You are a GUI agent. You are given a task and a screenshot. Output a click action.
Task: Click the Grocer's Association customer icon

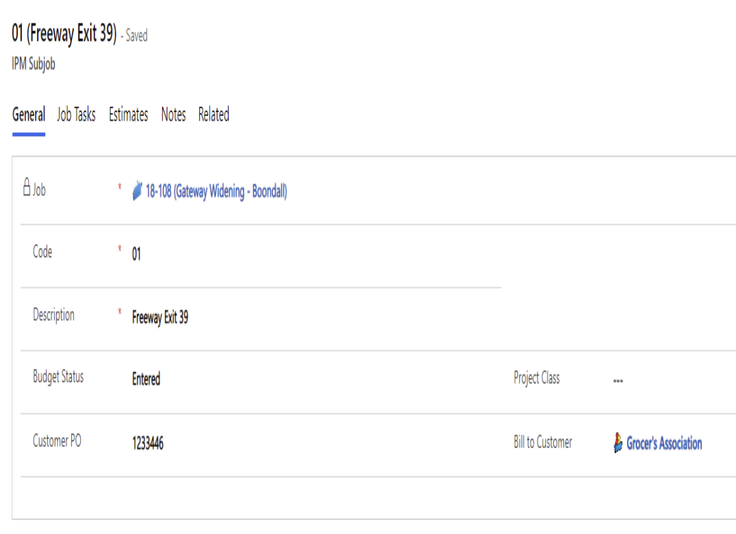point(618,443)
